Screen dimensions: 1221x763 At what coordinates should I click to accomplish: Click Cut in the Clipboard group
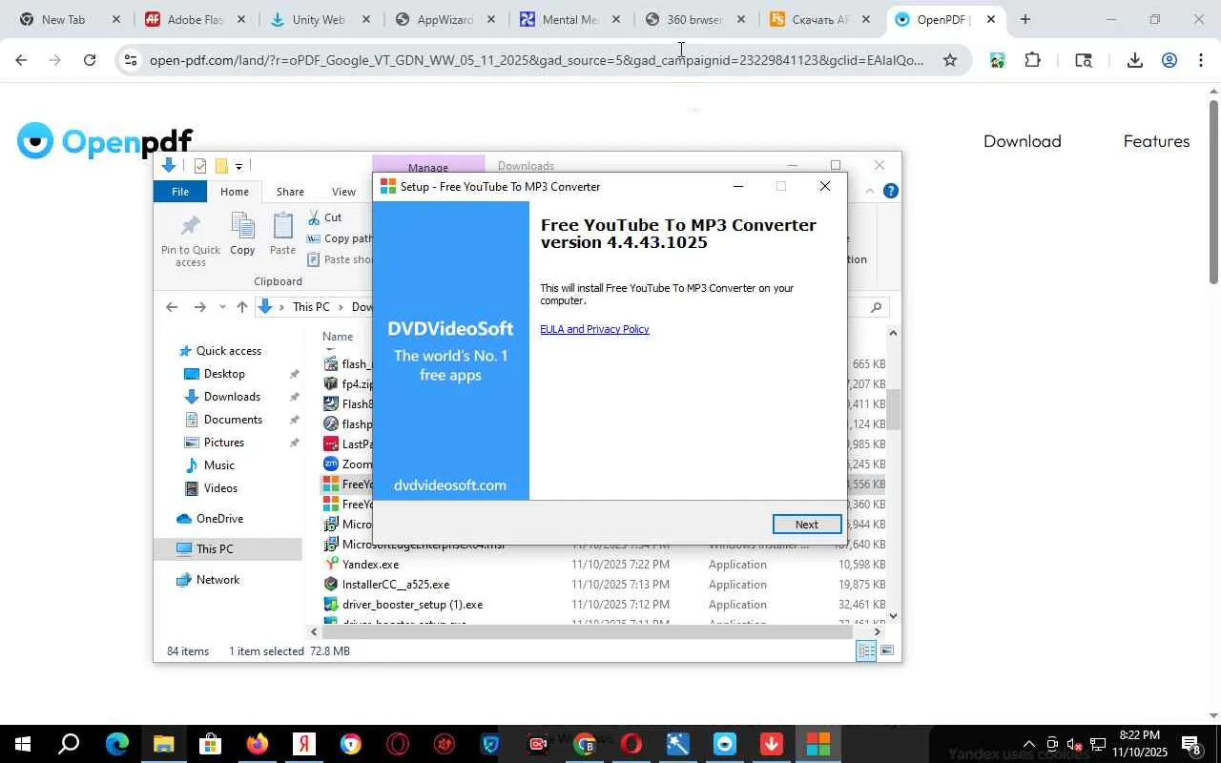point(324,217)
